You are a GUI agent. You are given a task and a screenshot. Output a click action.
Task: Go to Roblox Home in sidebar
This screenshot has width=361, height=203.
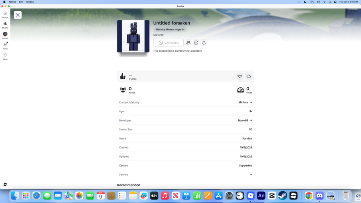tap(5, 15)
